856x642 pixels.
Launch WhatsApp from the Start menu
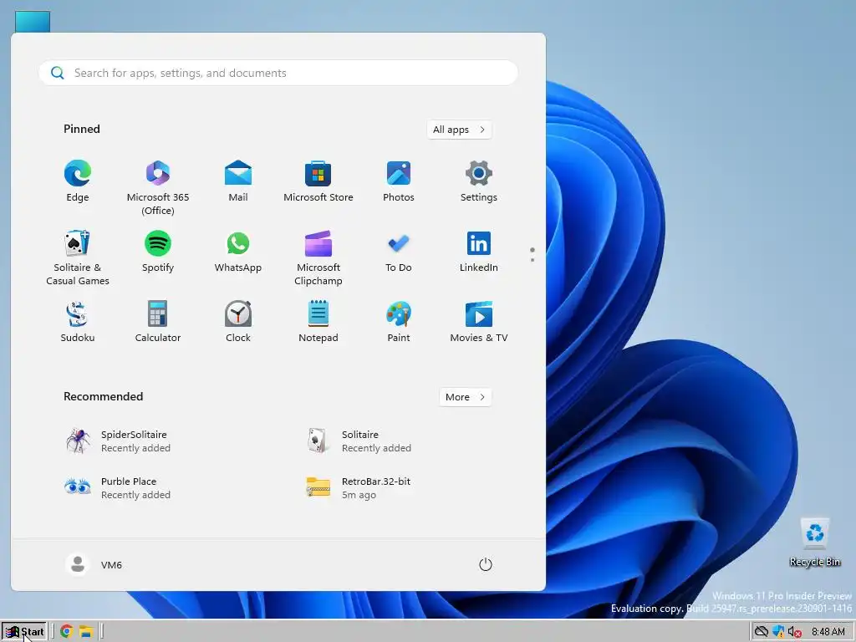pos(238,251)
